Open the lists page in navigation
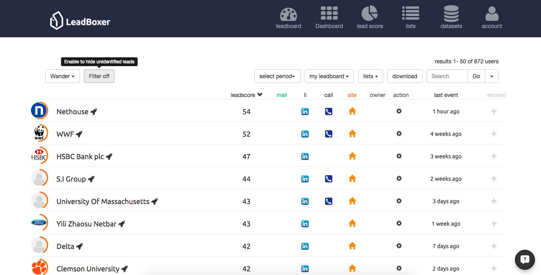The height and width of the screenshot is (275, 541). [411, 18]
